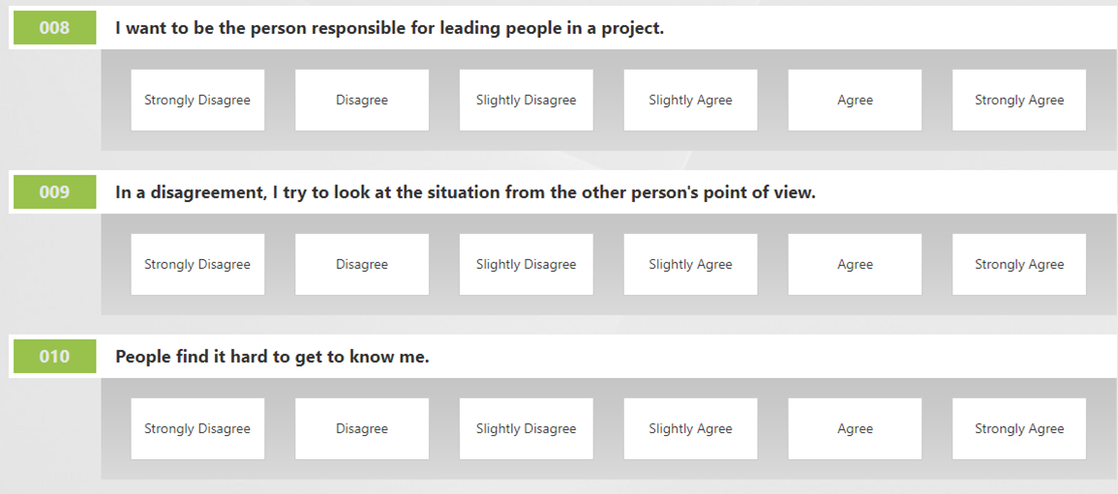The width and height of the screenshot is (1118, 494).
Task: Select Slightly Agree for question 009
Action: pyautogui.click(x=690, y=264)
